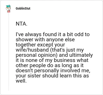Click the final word "well."
This screenshot has height=95, width=103.
21,81
